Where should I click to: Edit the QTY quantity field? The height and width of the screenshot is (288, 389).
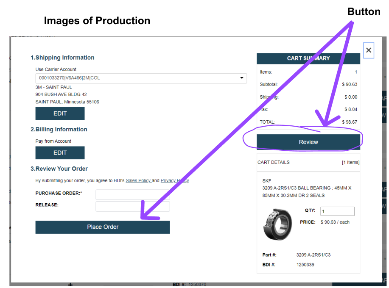point(337,211)
